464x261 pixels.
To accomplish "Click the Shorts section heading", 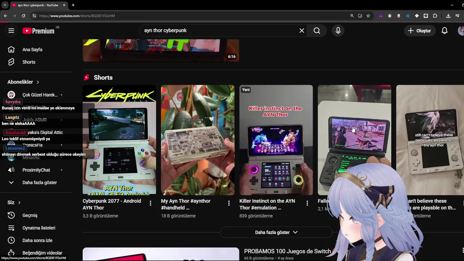I will pos(103,78).
